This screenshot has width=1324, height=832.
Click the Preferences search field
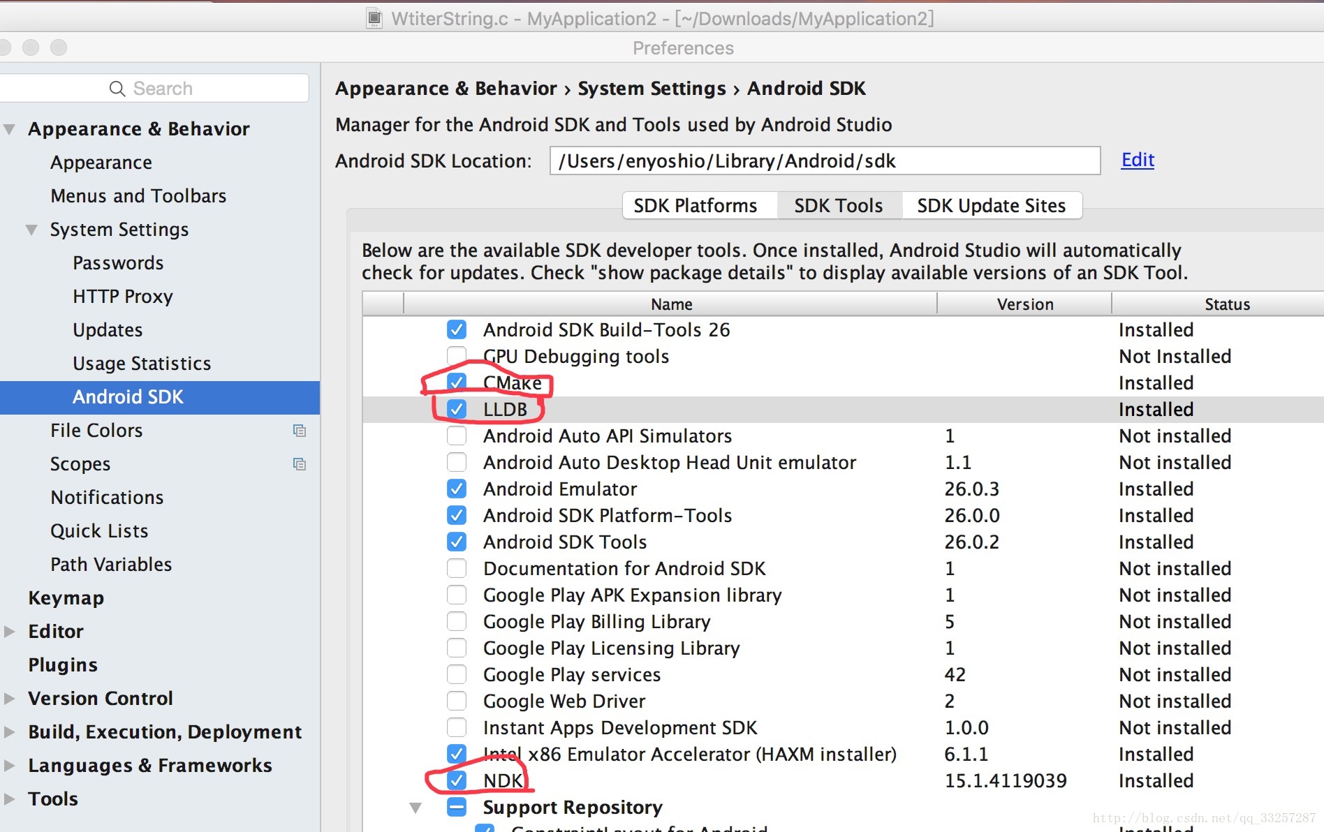(154, 89)
